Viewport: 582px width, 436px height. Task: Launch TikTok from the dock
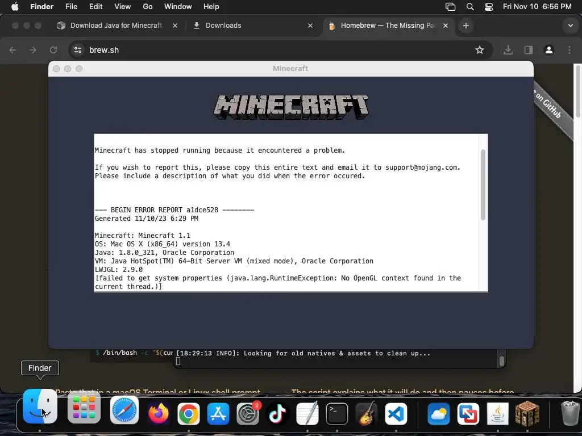277,413
